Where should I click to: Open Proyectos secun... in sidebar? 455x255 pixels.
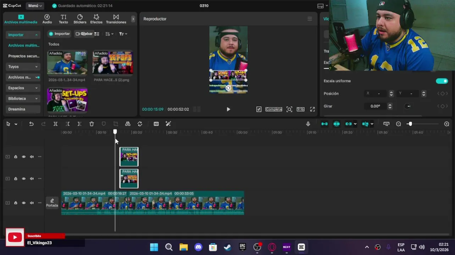23,56
